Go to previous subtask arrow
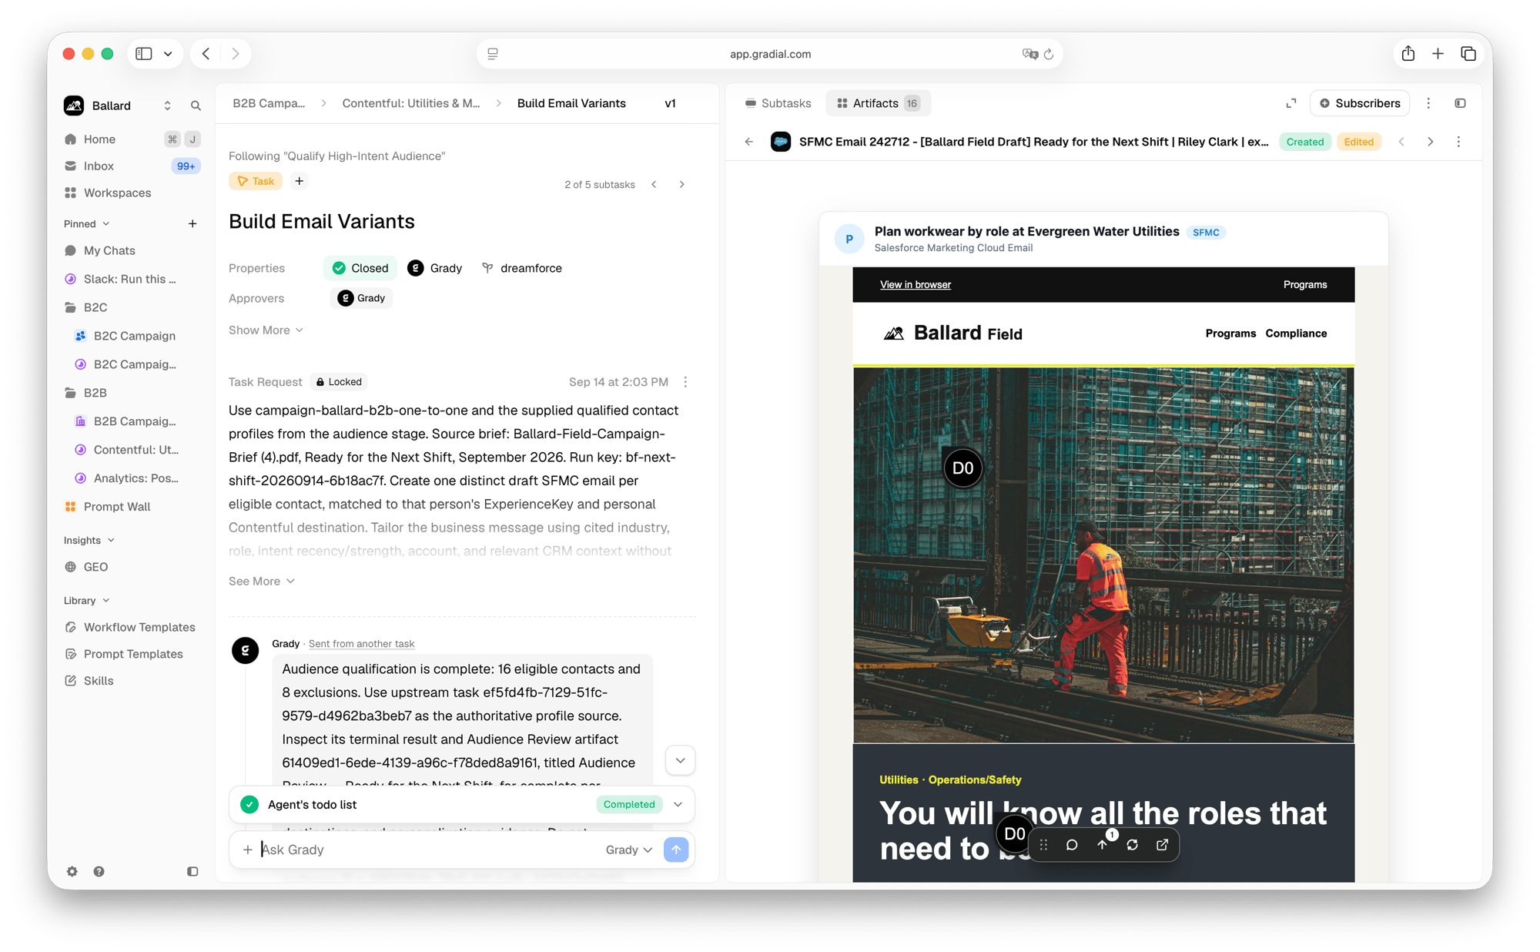 tap(654, 184)
